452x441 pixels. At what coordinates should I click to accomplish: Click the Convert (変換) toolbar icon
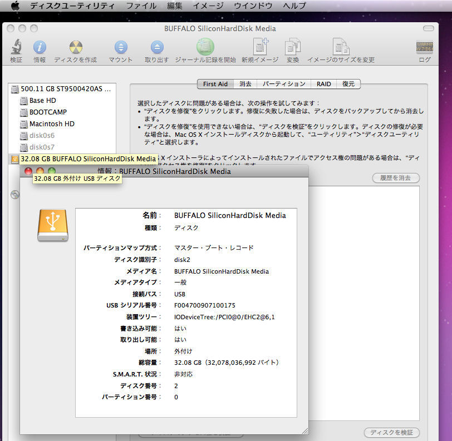(x=293, y=46)
